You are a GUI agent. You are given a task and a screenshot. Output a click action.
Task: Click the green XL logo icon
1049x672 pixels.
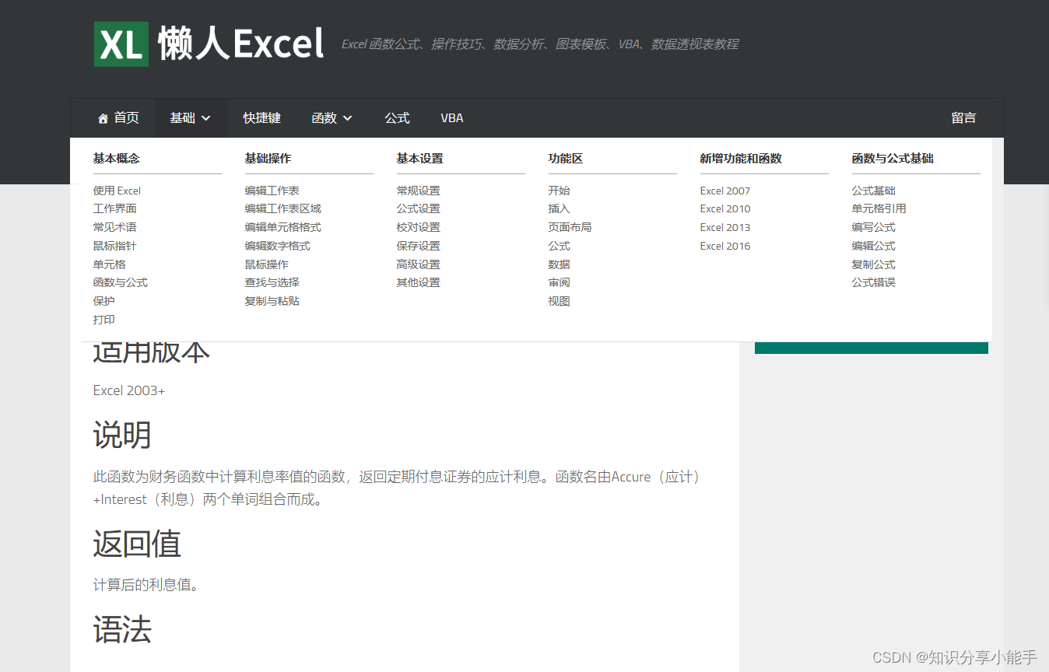point(121,44)
